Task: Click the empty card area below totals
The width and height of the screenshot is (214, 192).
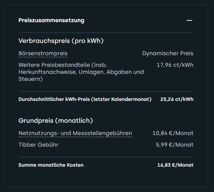Action: [x=106, y=178]
